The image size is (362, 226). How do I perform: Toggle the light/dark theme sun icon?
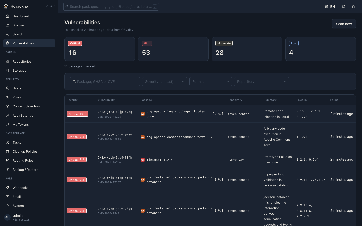click(x=343, y=7)
